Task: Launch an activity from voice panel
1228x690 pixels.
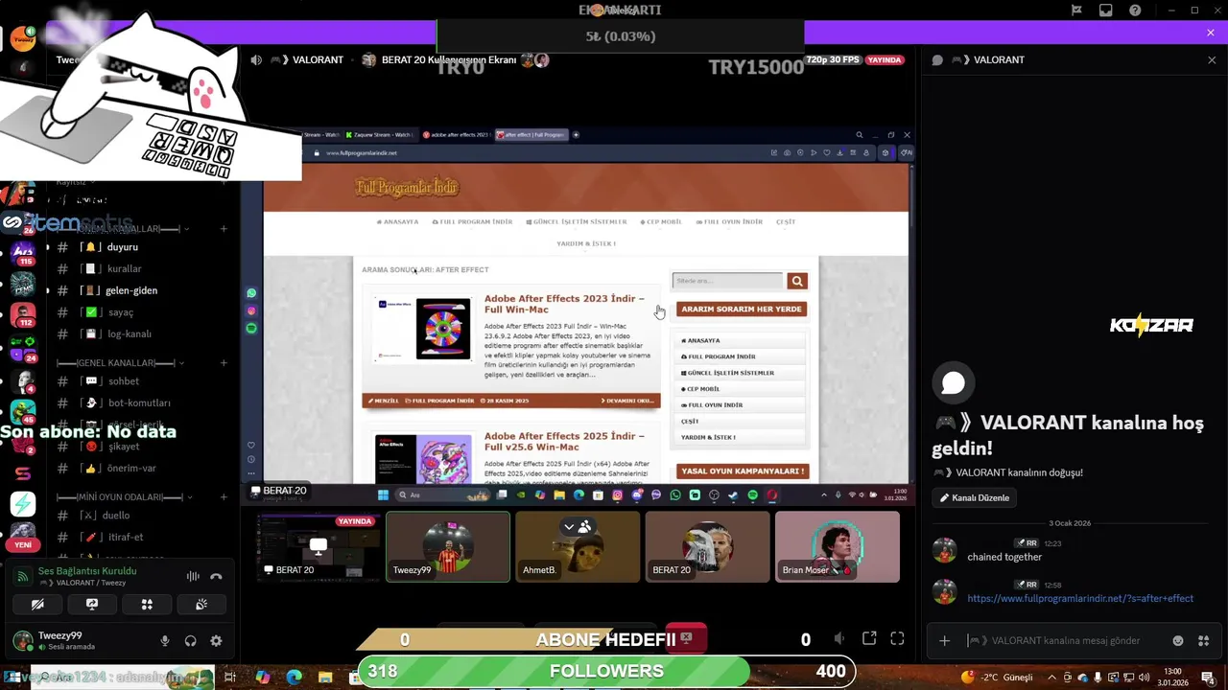Action: (x=147, y=605)
